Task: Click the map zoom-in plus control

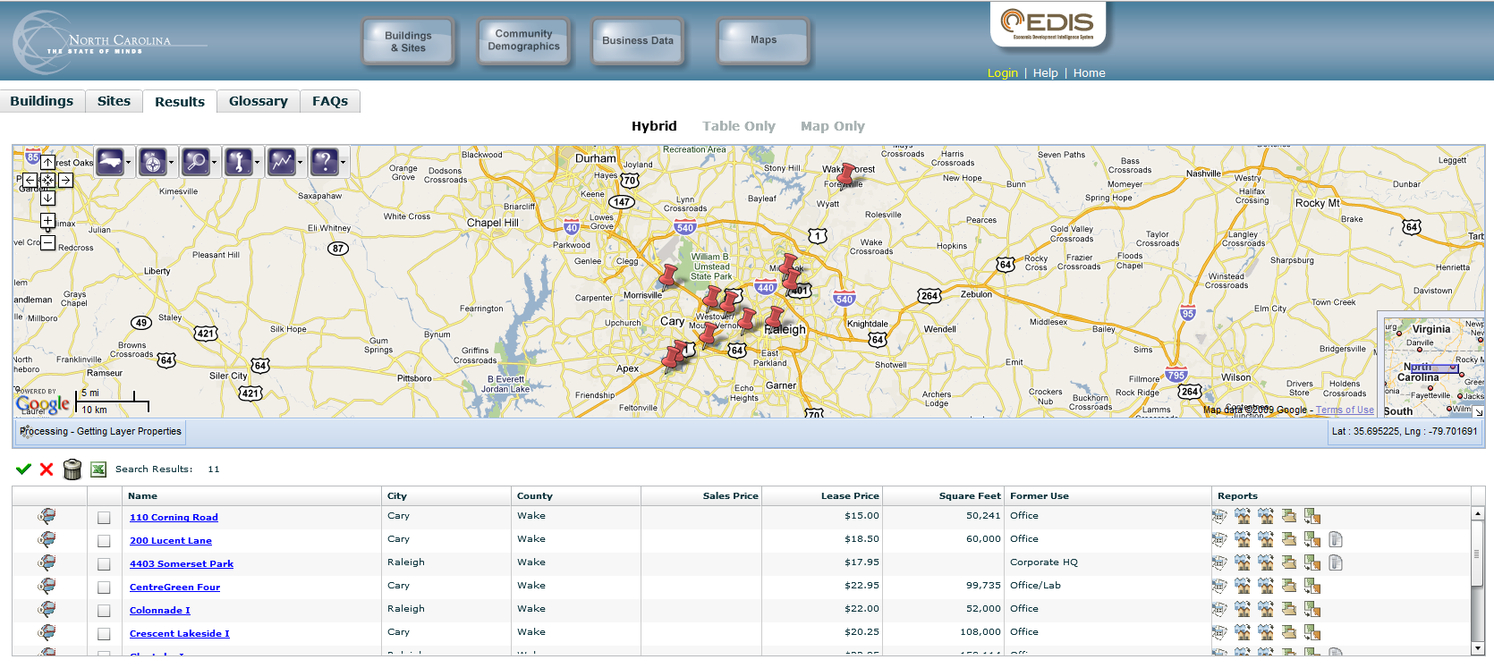Action: [x=47, y=220]
